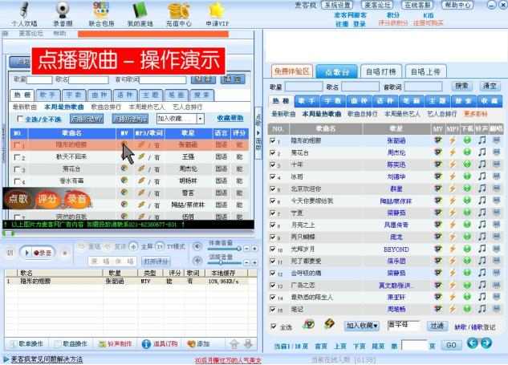The width and height of the screenshot is (508, 365).
Task: Uncheck the 北京欢迎你 row checkbox
Action: tap(273, 189)
